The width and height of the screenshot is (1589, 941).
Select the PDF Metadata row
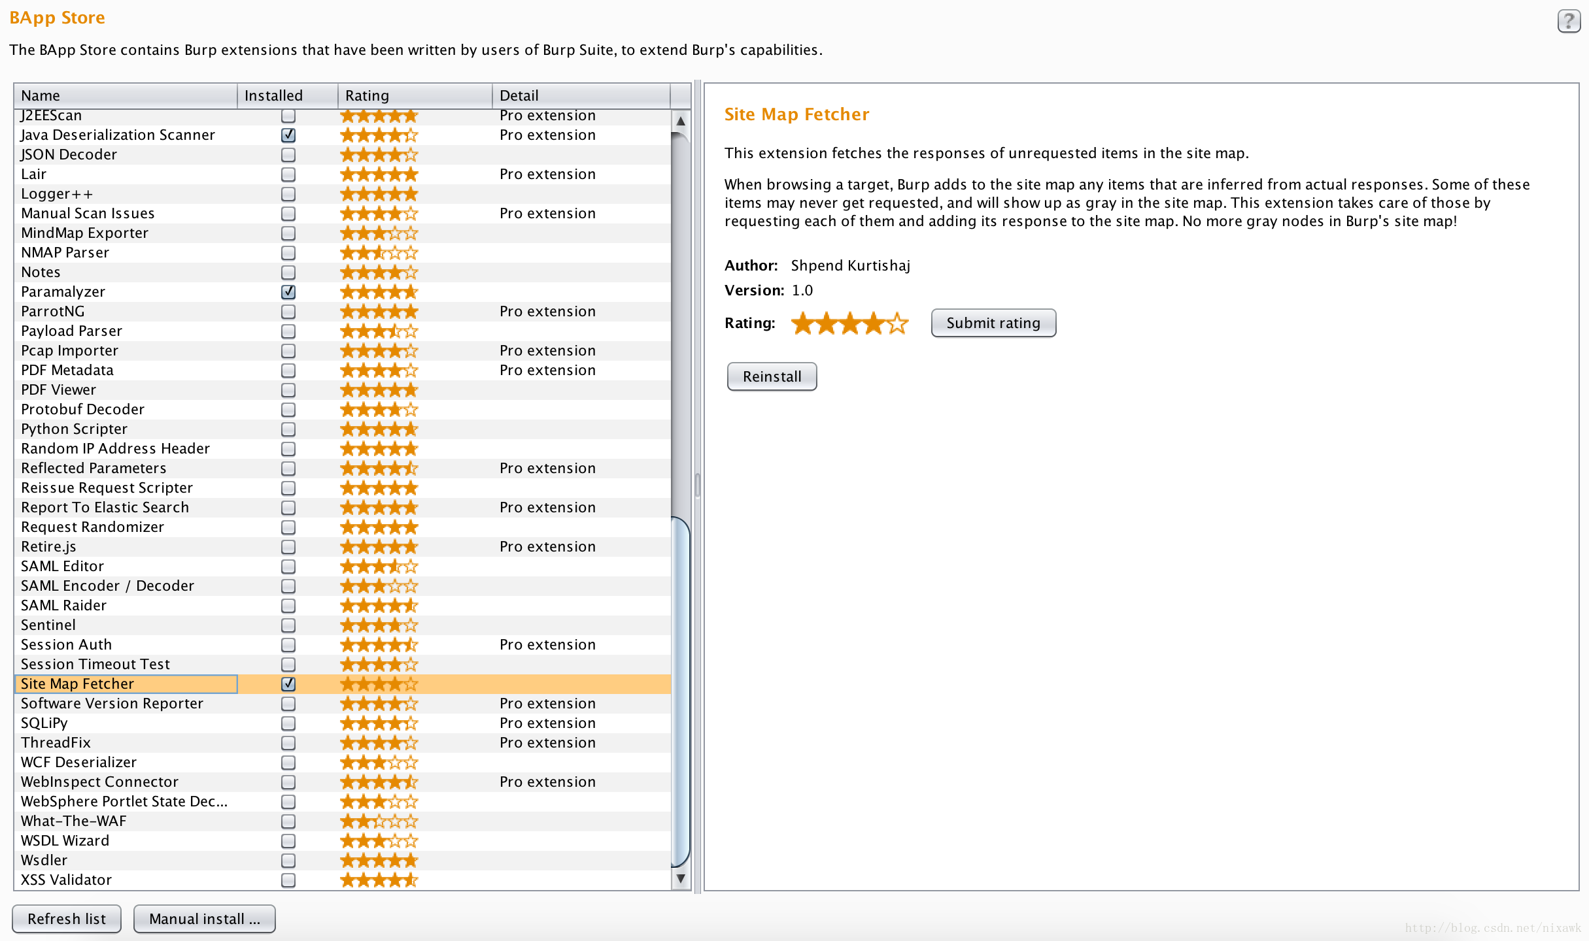pyautogui.click(x=343, y=371)
